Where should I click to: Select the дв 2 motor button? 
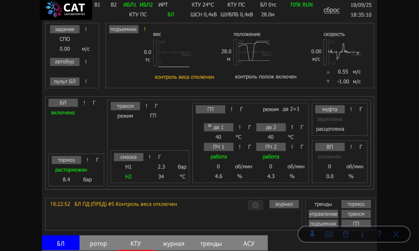pyautogui.click(x=271, y=127)
